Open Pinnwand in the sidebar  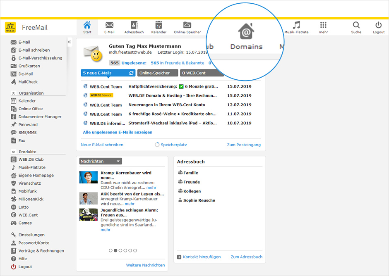coord(24,125)
